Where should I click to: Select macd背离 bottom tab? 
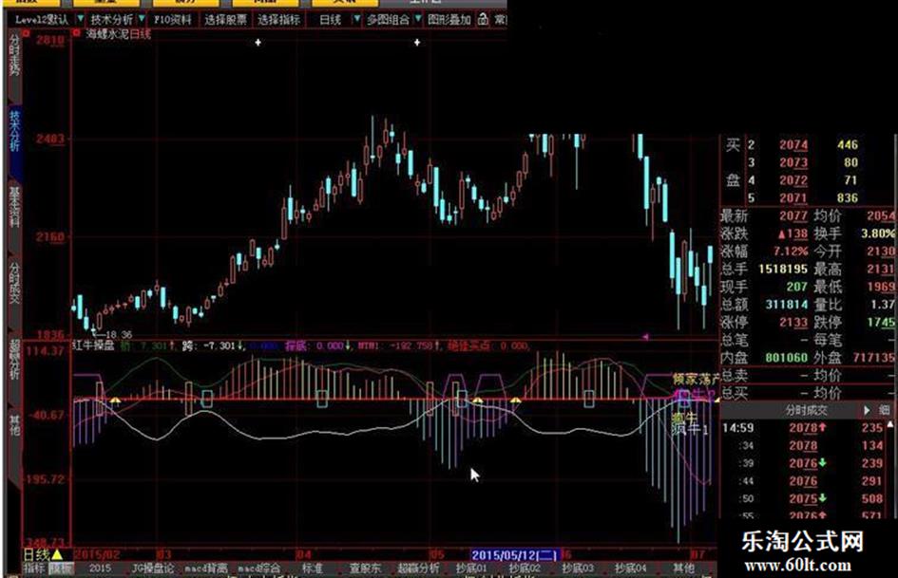206,569
